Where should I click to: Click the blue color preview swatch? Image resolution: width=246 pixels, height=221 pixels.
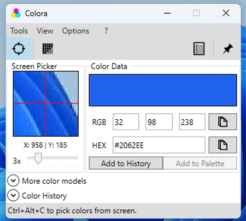pyautogui.click(x=163, y=90)
